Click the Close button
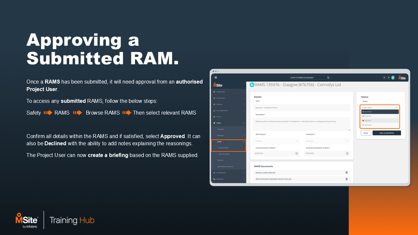The image size is (418, 235). (x=366, y=133)
